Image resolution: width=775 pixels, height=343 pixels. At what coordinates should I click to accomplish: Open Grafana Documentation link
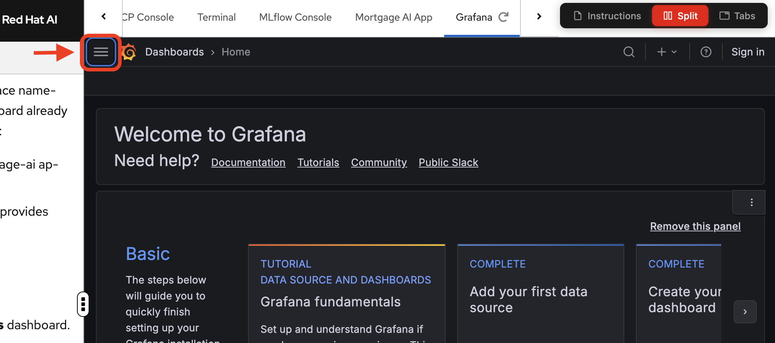[248, 162]
